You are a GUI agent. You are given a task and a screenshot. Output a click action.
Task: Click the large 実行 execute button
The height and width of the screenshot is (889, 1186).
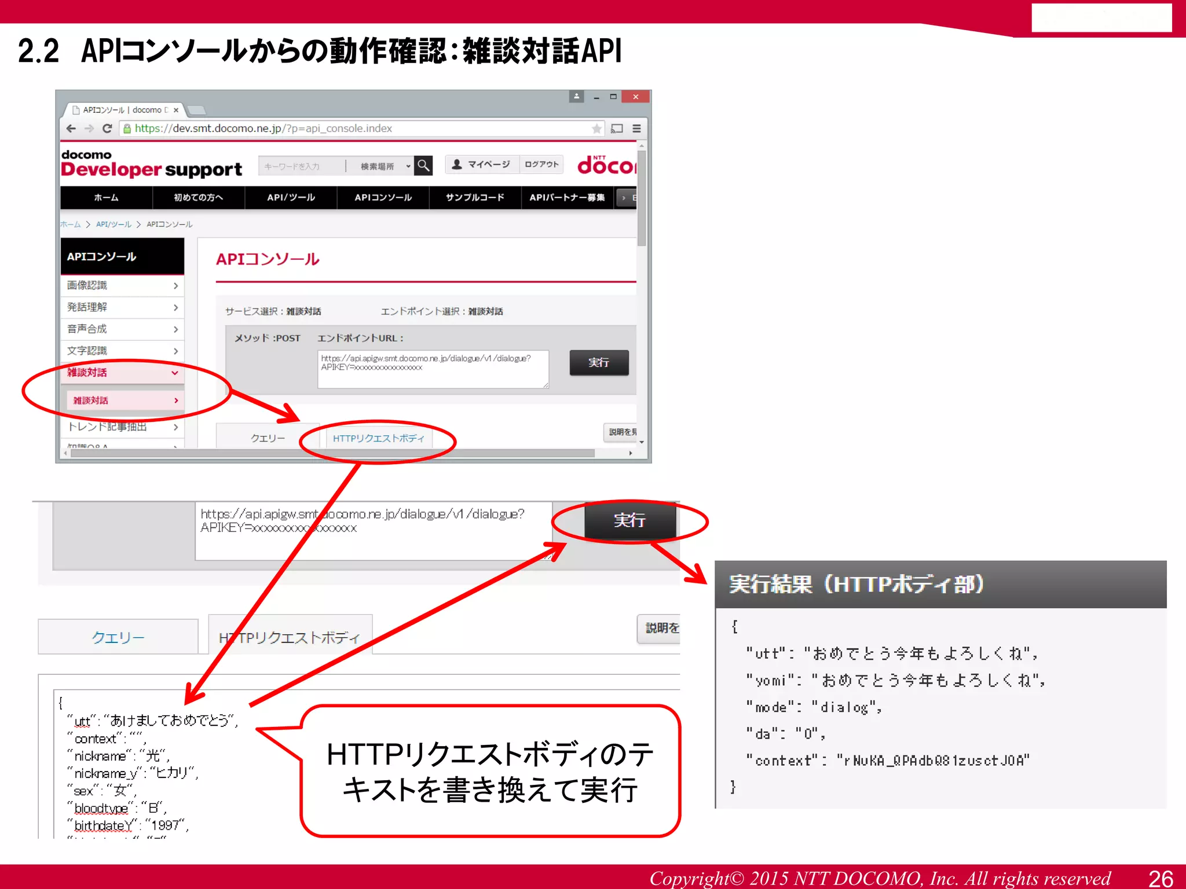click(x=629, y=521)
